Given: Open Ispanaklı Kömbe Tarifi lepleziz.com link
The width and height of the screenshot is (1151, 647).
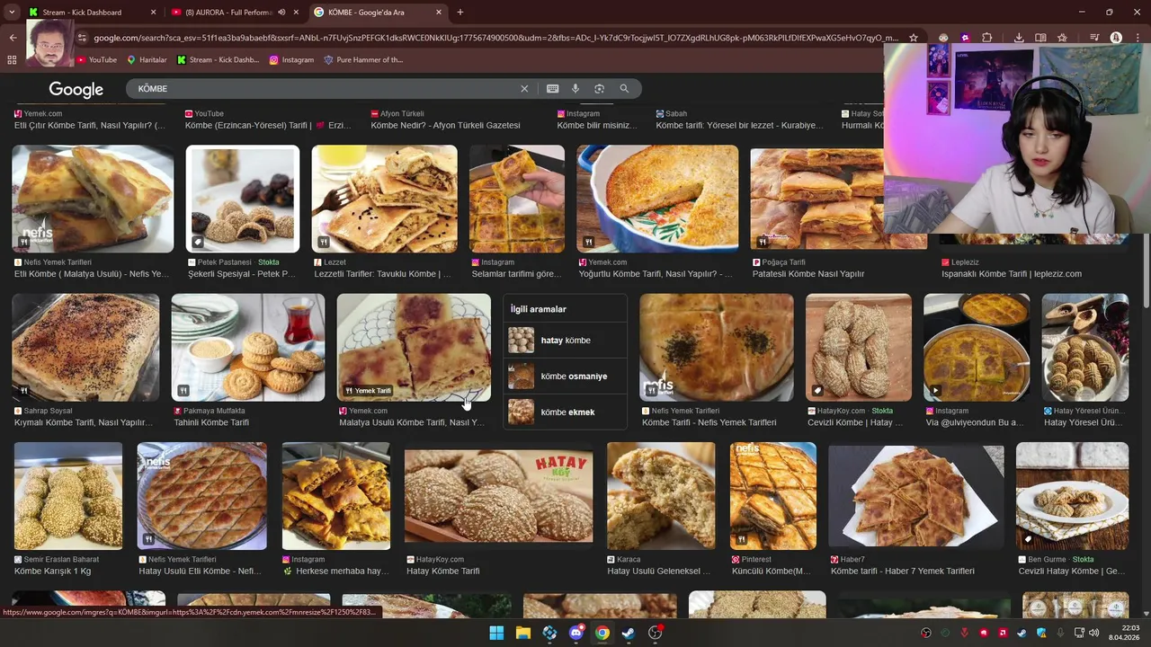Looking at the screenshot, I should pyautogui.click(x=1012, y=274).
